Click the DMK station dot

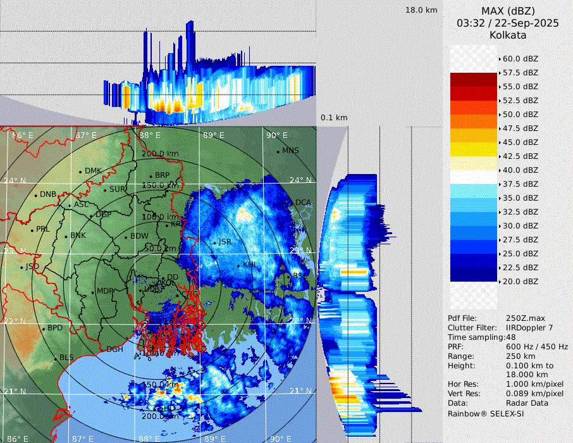tap(81, 172)
